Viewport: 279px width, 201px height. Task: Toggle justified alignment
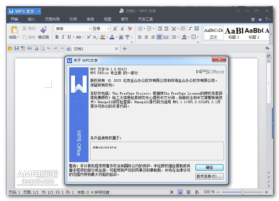click(x=159, y=37)
